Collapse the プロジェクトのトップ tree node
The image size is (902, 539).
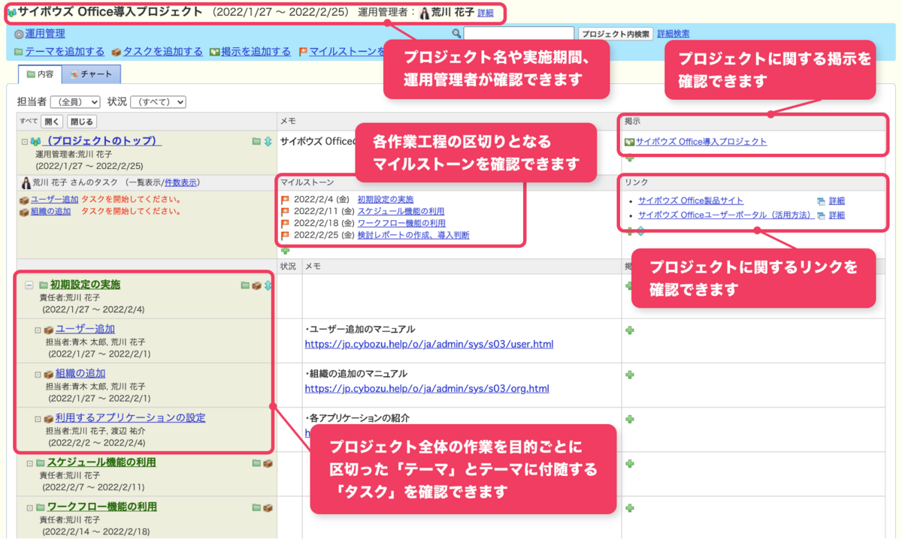click(25, 141)
